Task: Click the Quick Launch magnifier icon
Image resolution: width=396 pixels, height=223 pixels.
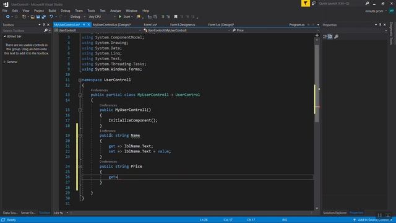Action: pos(367,3)
